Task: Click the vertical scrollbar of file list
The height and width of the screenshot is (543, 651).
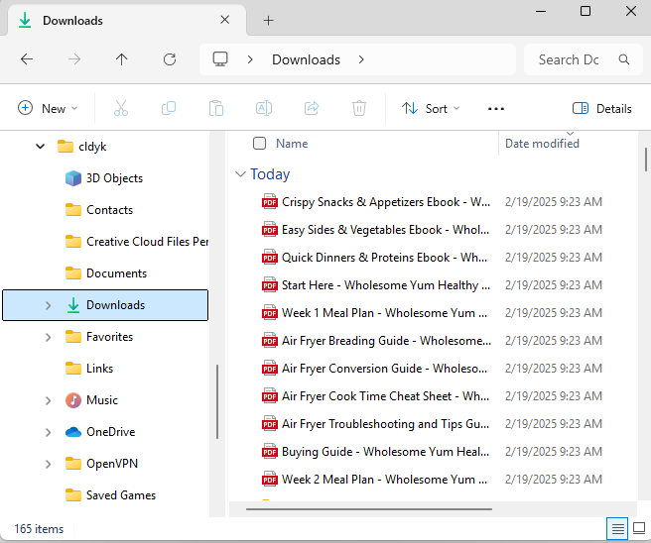Action: click(x=646, y=160)
